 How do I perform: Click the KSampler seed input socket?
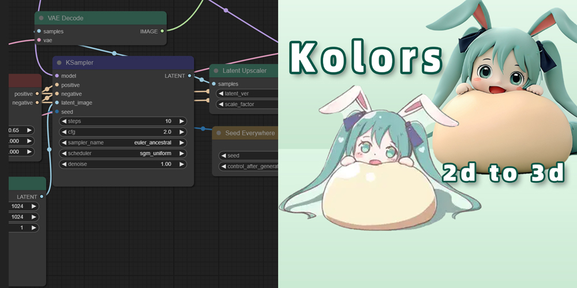(x=57, y=112)
